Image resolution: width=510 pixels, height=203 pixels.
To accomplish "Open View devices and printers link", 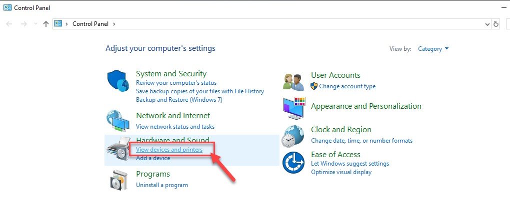I will [169, 150].
